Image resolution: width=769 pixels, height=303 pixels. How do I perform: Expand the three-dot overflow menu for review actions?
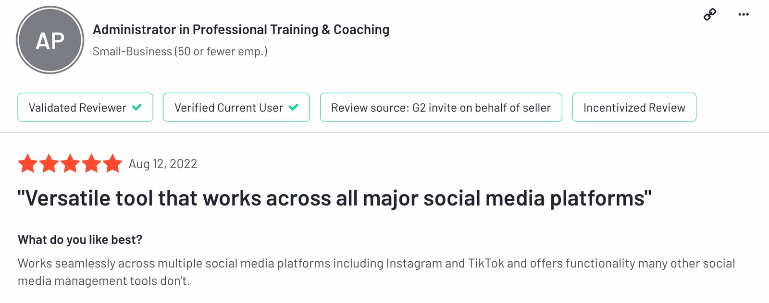[743, 14]
